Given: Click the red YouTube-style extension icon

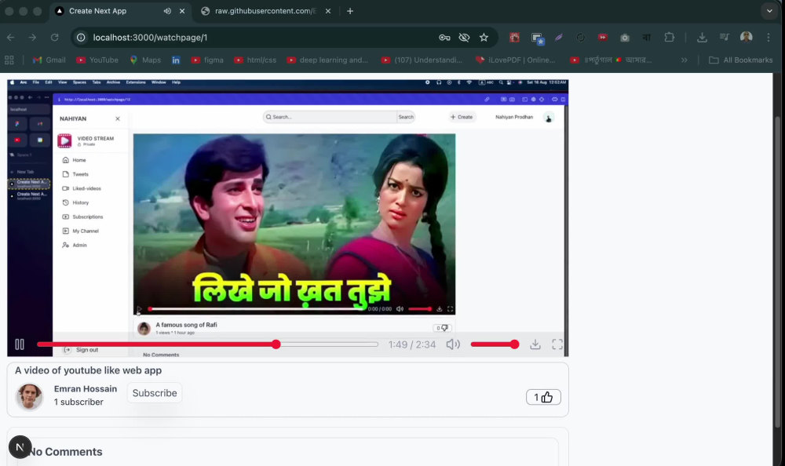Looking at the screenshot, I should [x=602, y=38].
